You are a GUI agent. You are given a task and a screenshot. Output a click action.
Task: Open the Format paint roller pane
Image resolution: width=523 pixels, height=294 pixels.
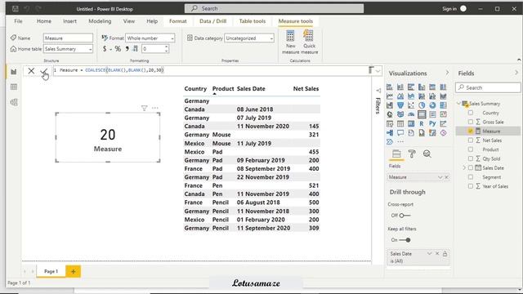pos(412,154)
